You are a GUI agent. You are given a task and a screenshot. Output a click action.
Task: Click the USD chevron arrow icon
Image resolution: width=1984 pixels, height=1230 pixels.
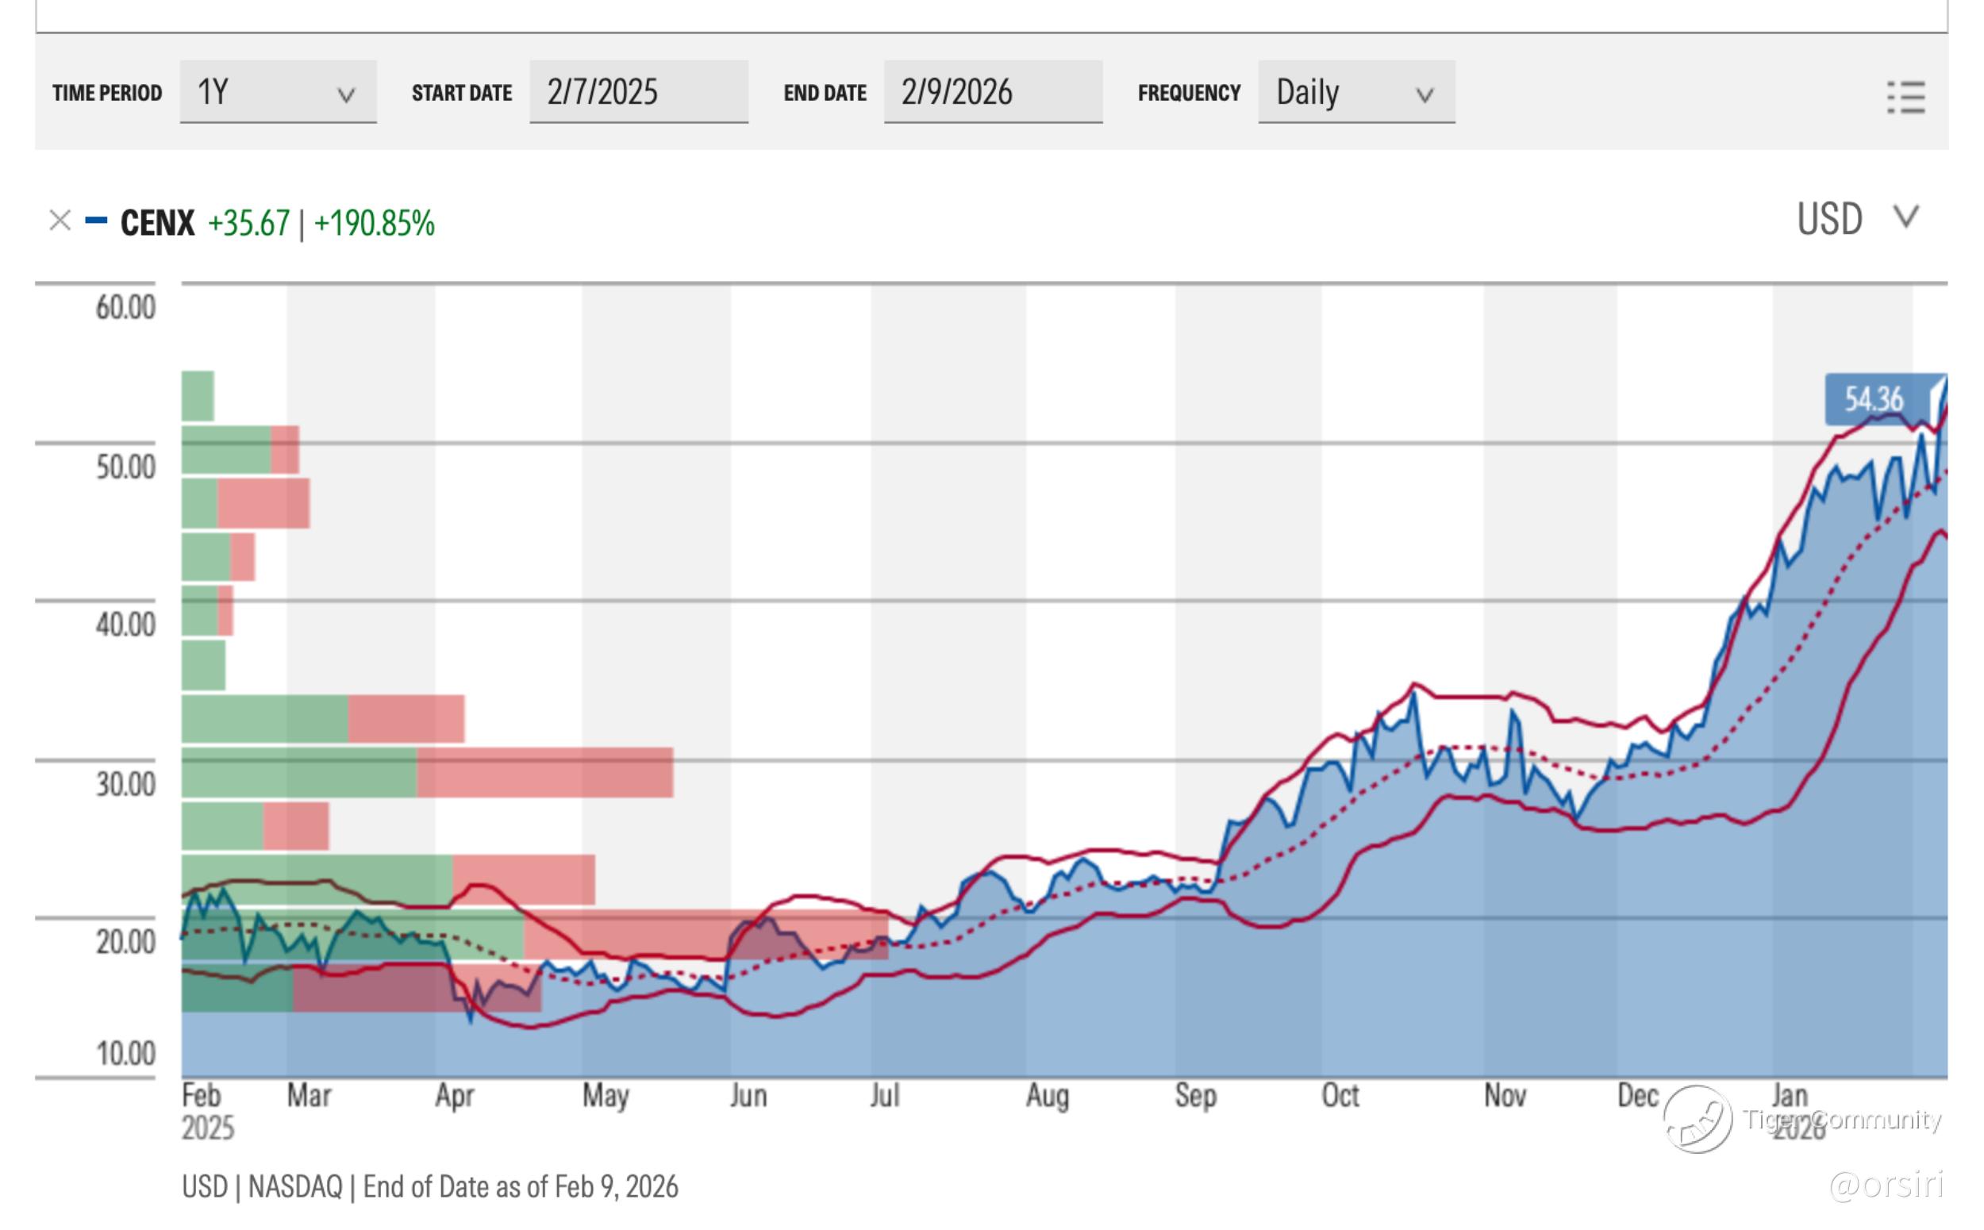point(1905,217)
